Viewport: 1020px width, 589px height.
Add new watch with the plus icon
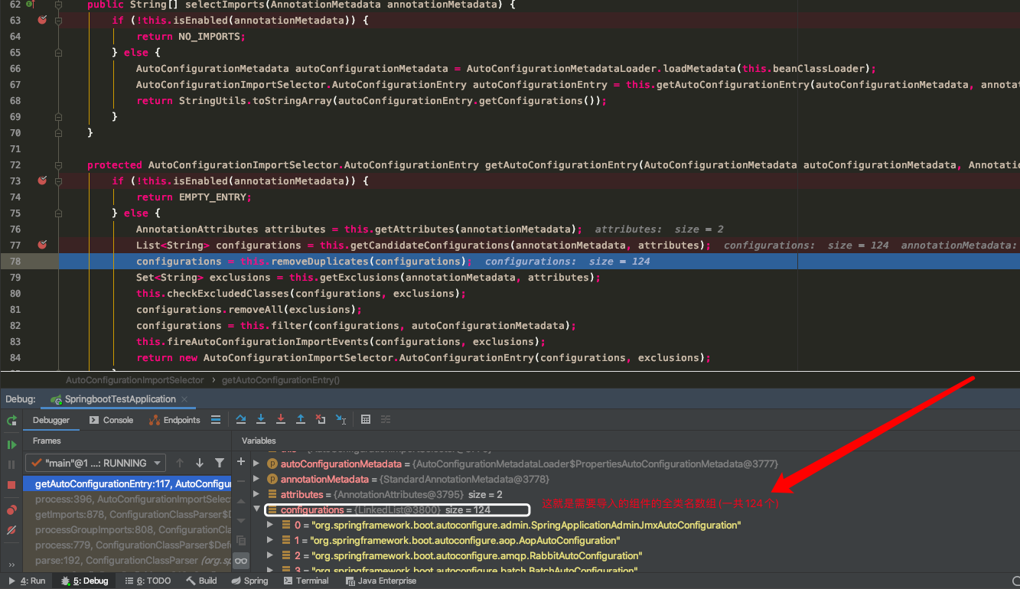click(x=241, y=461)
